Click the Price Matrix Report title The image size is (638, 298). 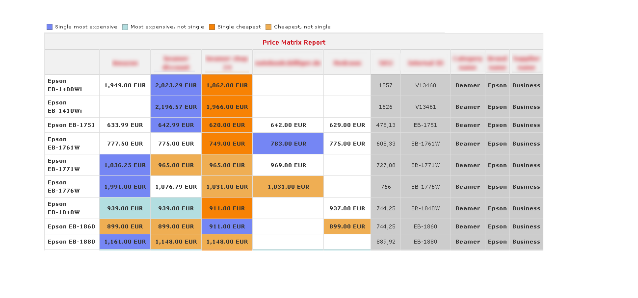click(x=294, y=42)
